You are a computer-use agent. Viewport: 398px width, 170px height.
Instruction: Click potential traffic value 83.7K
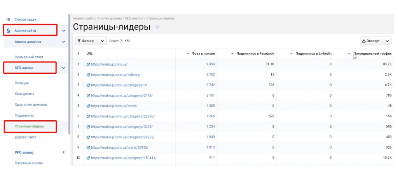388,64
